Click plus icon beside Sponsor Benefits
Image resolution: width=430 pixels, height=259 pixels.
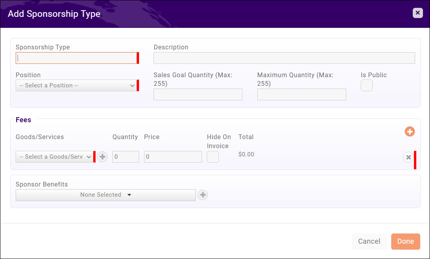coord(202,195)
